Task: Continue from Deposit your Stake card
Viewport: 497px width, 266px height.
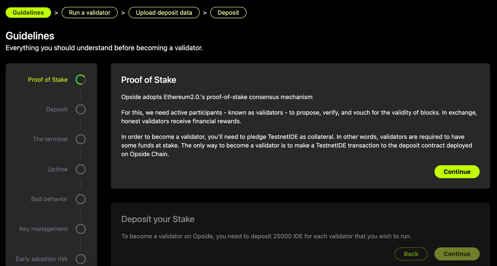Action: click(x=457, y=254)
